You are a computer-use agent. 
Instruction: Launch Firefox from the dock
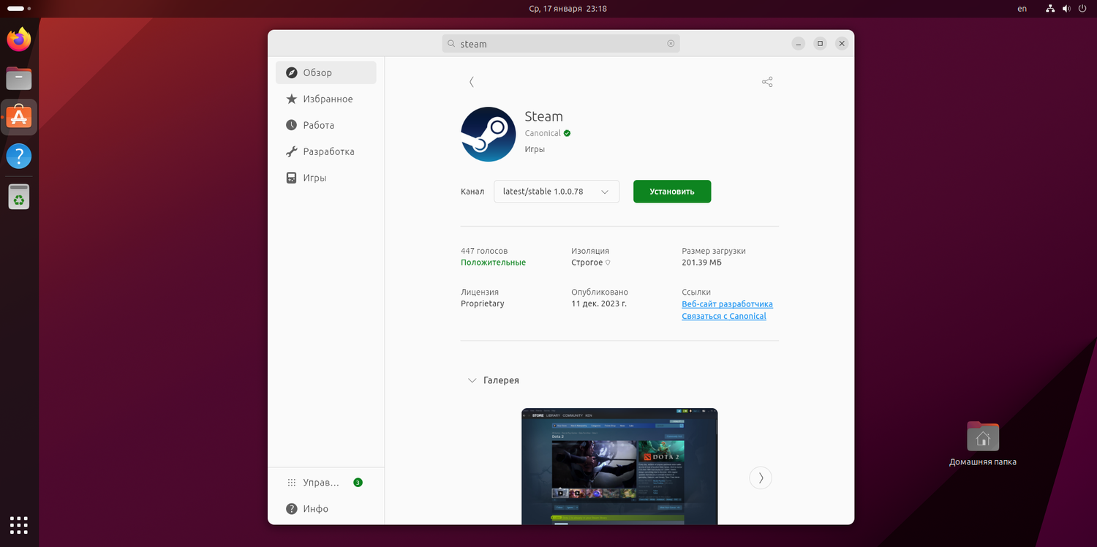point(19,39)
